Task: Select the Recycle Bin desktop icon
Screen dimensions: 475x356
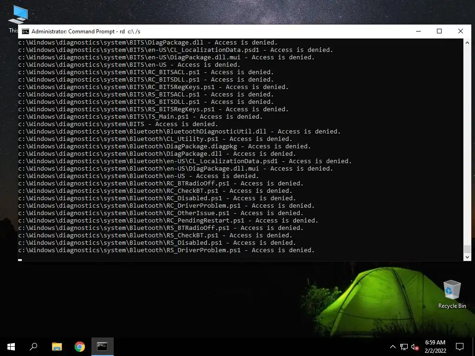Action: pyautogui.click(x=452, y=294)
